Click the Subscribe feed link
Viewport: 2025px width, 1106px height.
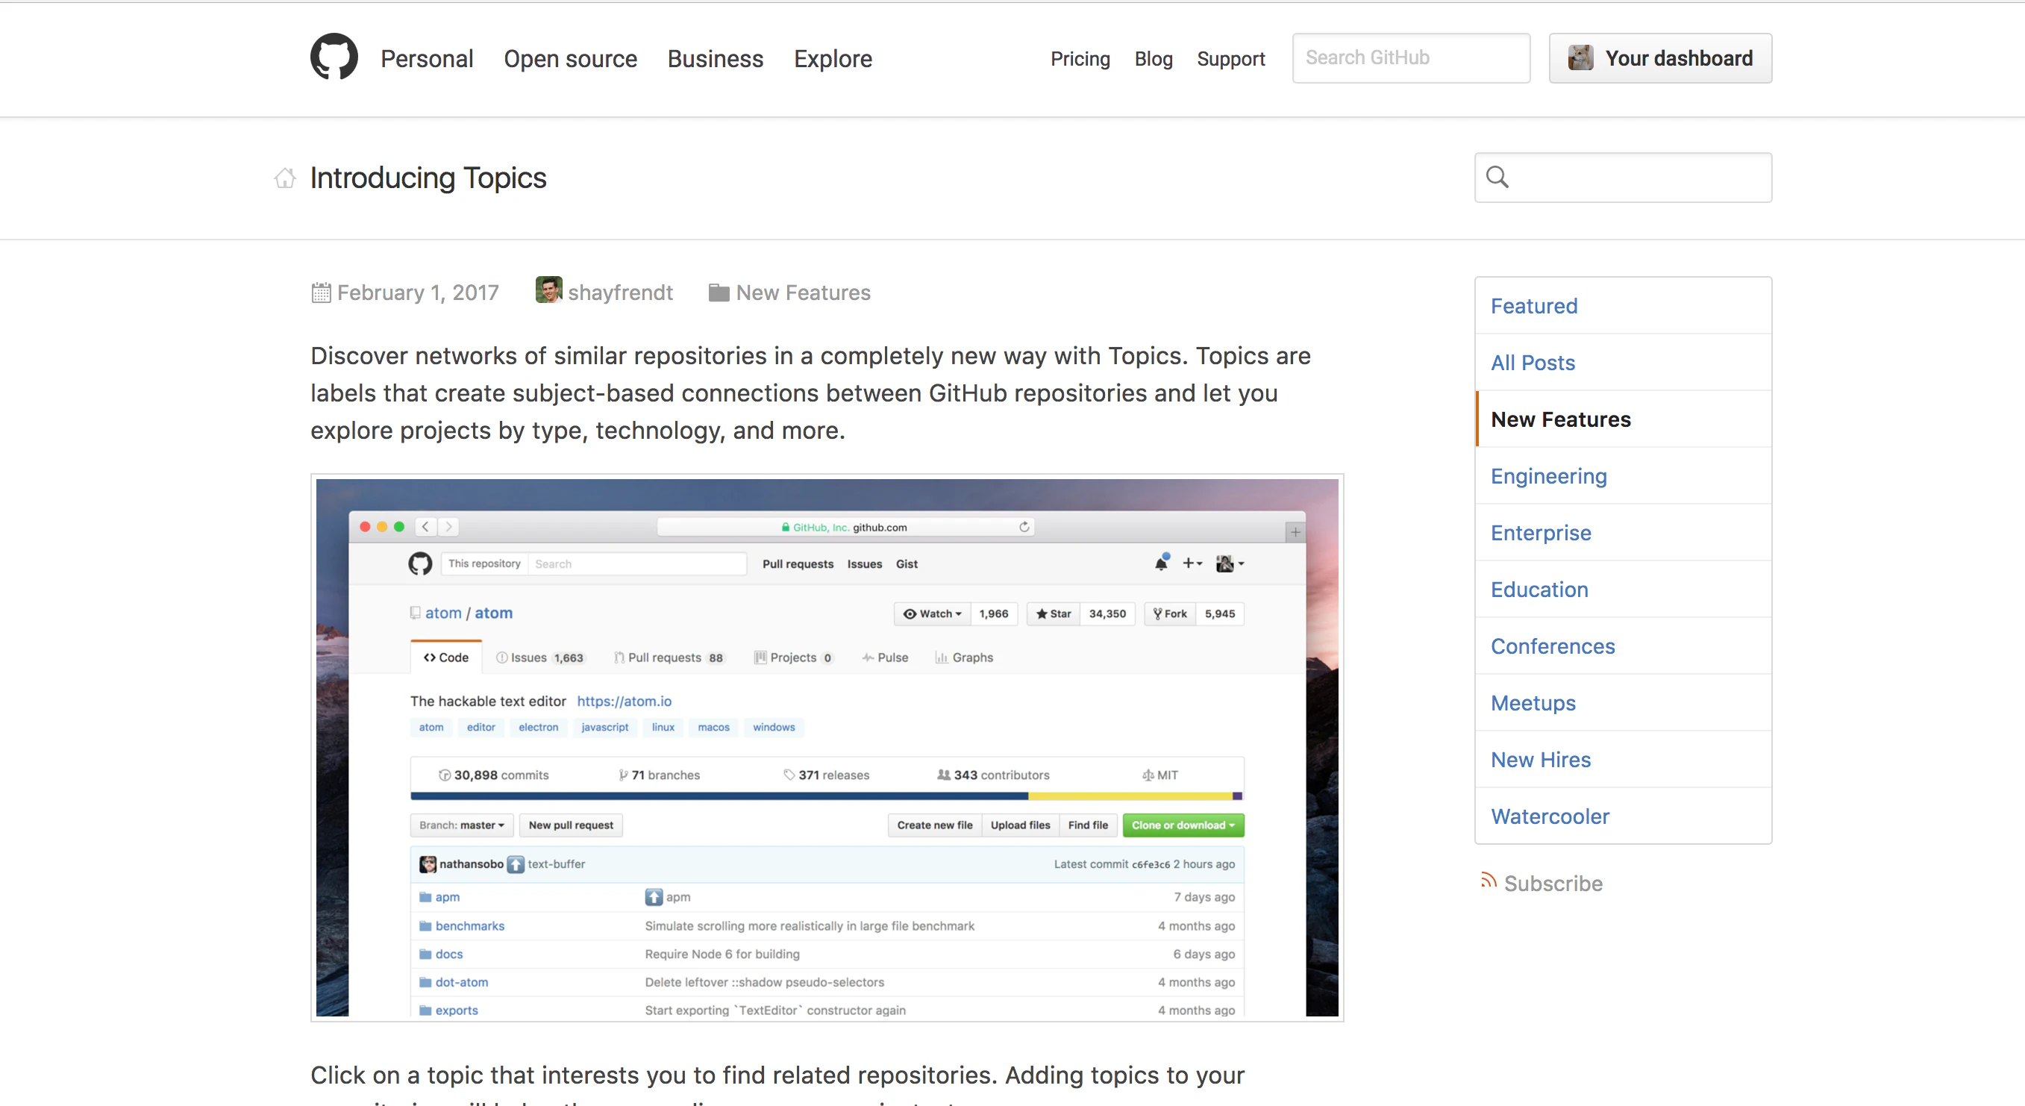1553,883
